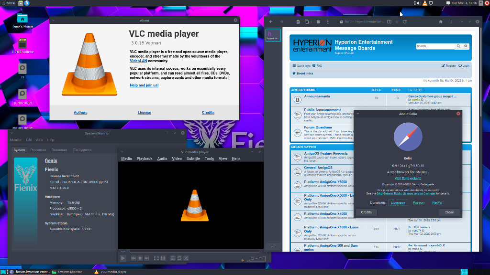Click Eolie pages overview icon
Image resolution: width=490 pixels, height=275 pixels.
307,22
